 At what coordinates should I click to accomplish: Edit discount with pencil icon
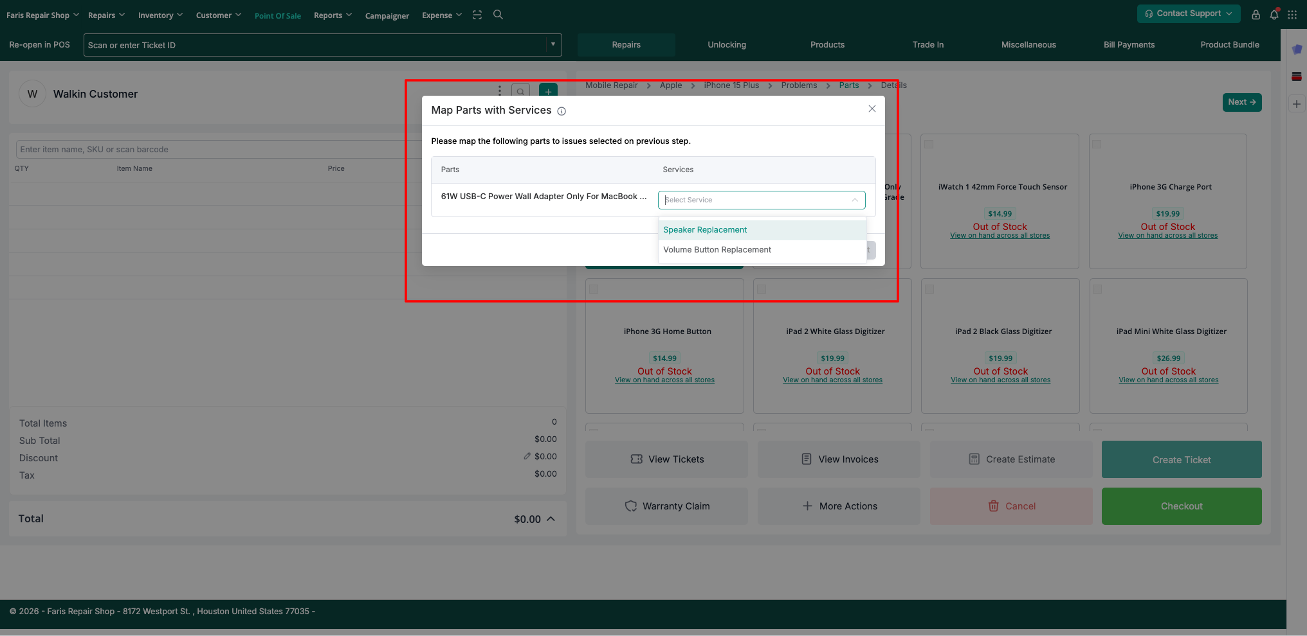coord(527,457)
